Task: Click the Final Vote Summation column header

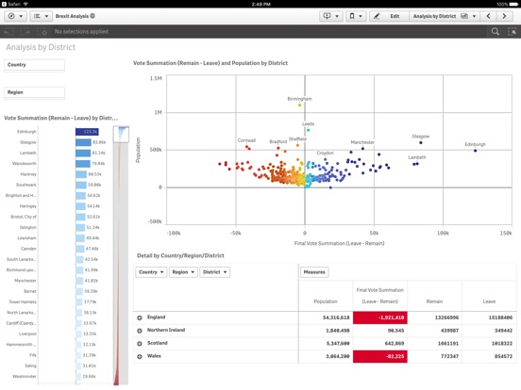Action: pyautogui.click(x=379, y=296)
